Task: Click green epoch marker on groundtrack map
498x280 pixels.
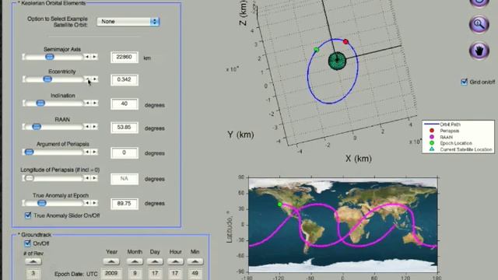Action: click(x=280, y=205)
